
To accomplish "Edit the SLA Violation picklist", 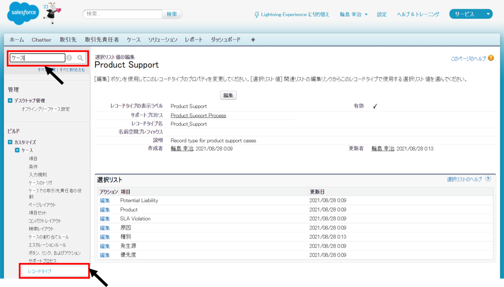I will pos(105,219).
